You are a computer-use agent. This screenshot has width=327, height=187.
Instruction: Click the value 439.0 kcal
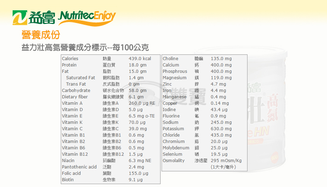click(140, 58)
